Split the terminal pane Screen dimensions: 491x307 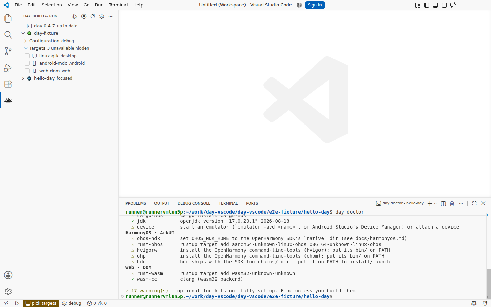[443, 203]
